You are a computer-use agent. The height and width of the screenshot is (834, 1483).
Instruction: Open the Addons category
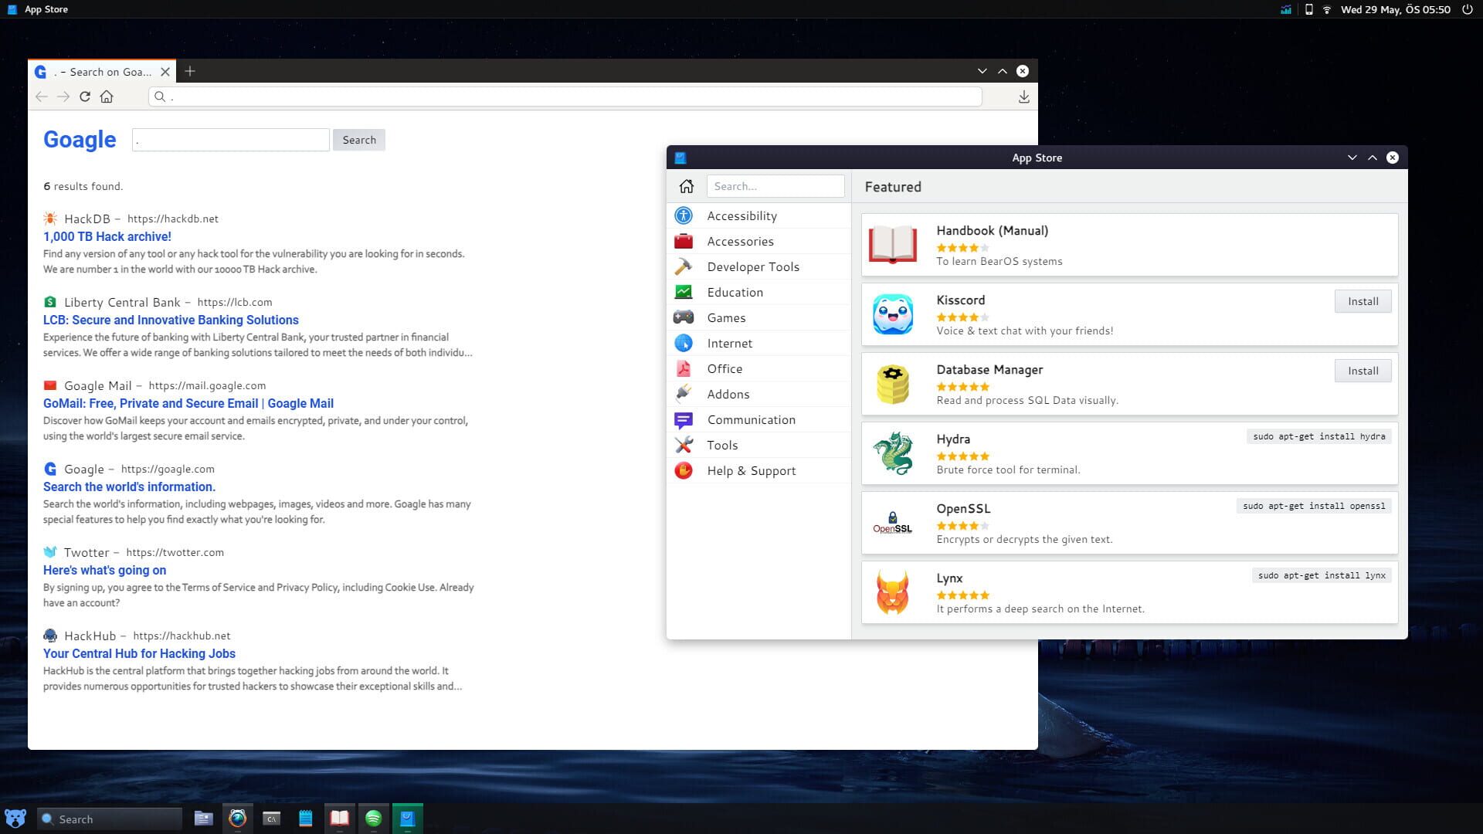coord(728,394)
